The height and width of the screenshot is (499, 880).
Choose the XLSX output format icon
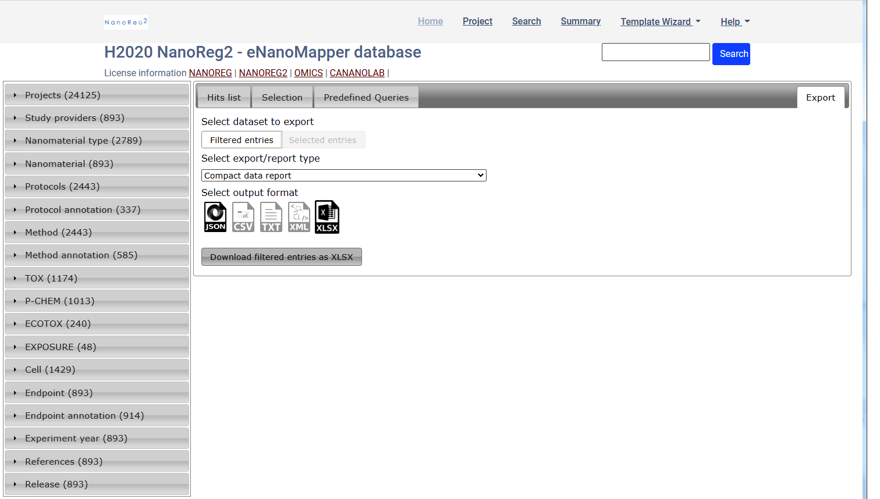[x=327, y=217]
